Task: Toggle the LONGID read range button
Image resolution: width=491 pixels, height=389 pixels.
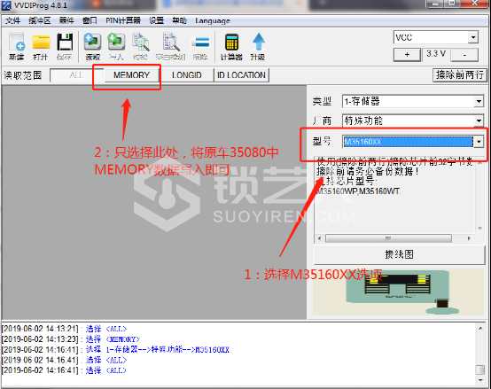Action: (x=187, y=75)
